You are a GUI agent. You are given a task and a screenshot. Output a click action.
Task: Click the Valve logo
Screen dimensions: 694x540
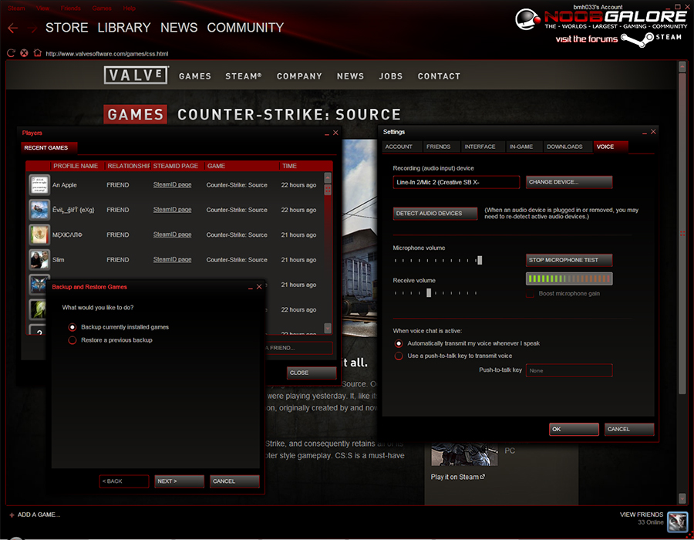tap(136, 75)
